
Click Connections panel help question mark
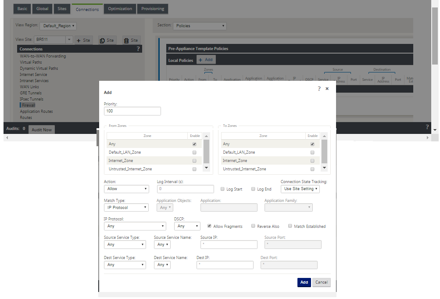tap(138, 49)
